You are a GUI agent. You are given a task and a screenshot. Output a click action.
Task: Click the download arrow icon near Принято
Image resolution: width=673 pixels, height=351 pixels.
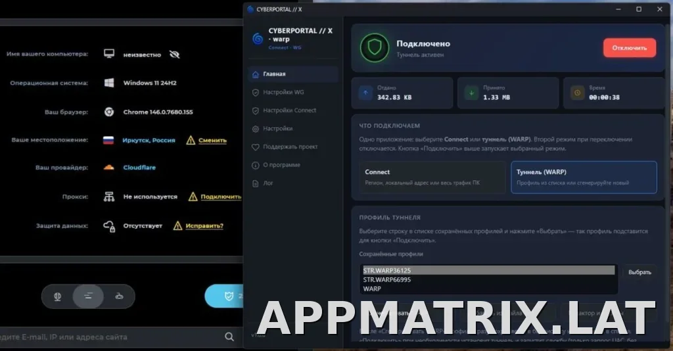[x=472, y=93]
